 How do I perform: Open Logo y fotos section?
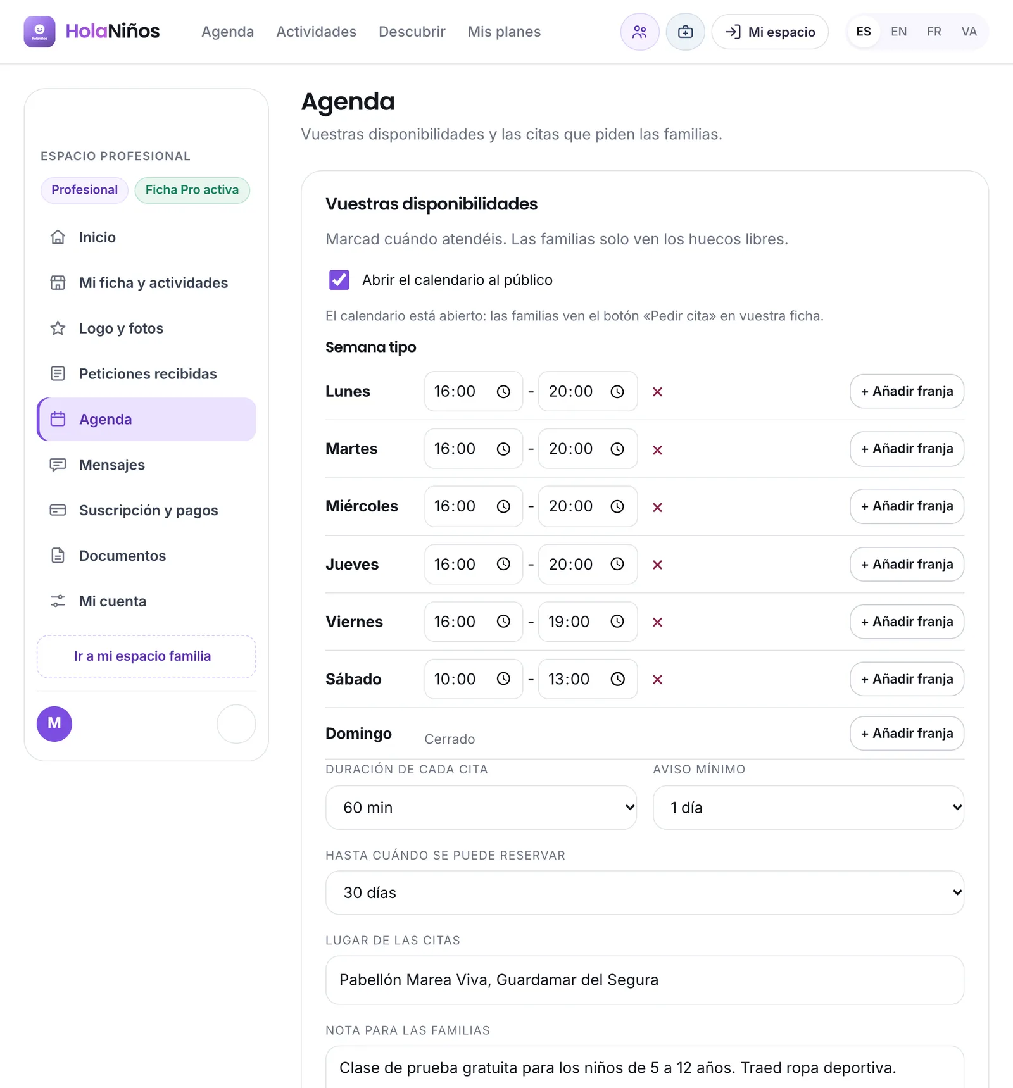[146, 328]
